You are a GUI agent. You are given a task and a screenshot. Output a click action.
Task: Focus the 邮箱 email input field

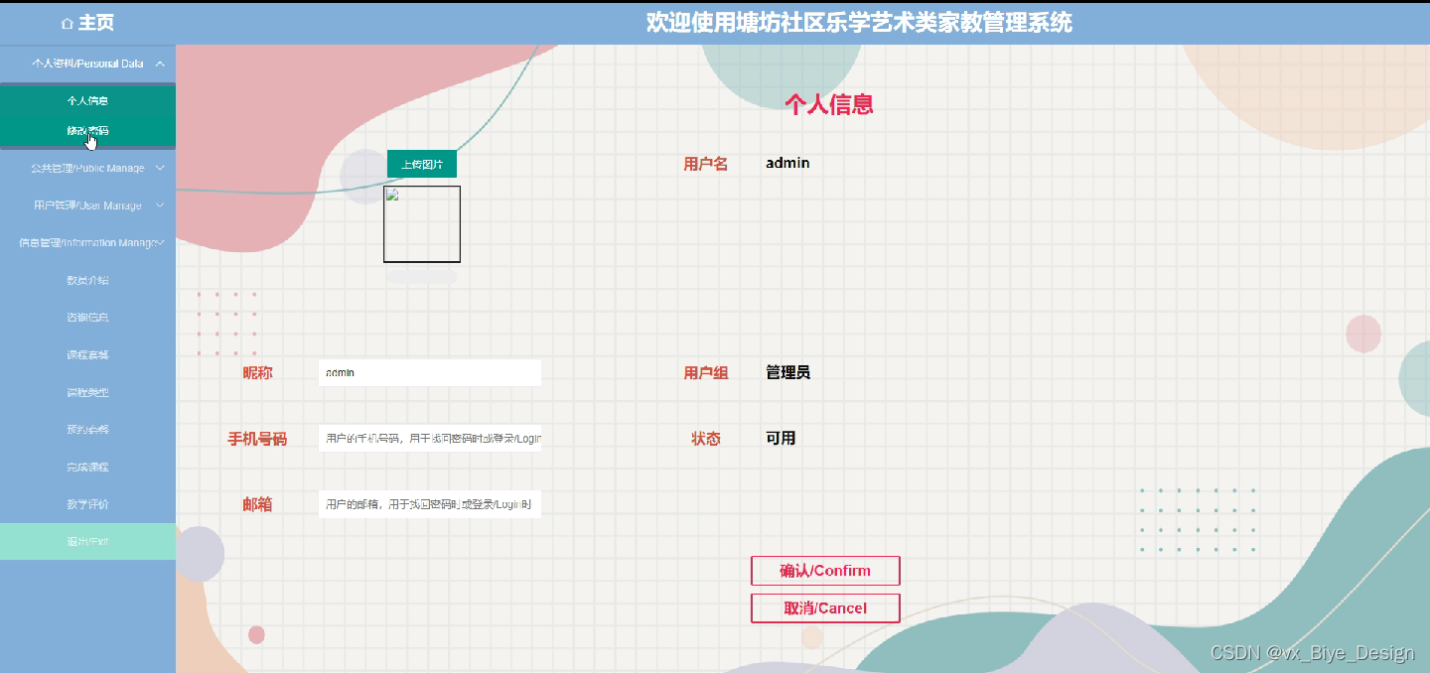(x=430, y=504)
